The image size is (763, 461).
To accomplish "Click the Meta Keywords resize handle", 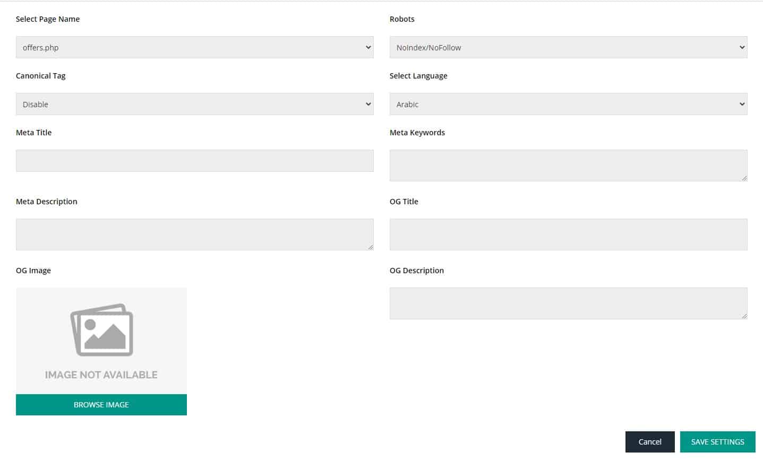I will point(744,178).
